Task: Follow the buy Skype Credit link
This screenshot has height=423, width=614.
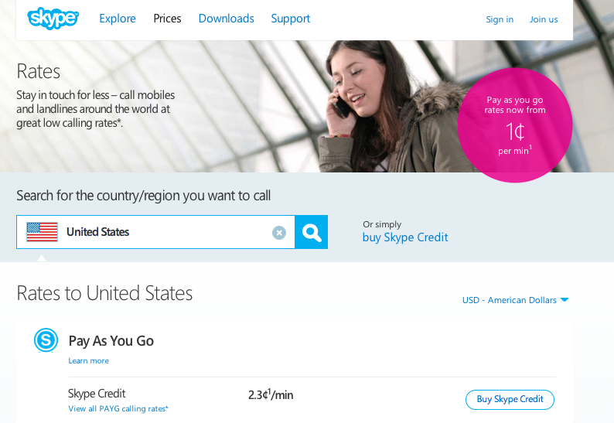Action: [405, 237]
